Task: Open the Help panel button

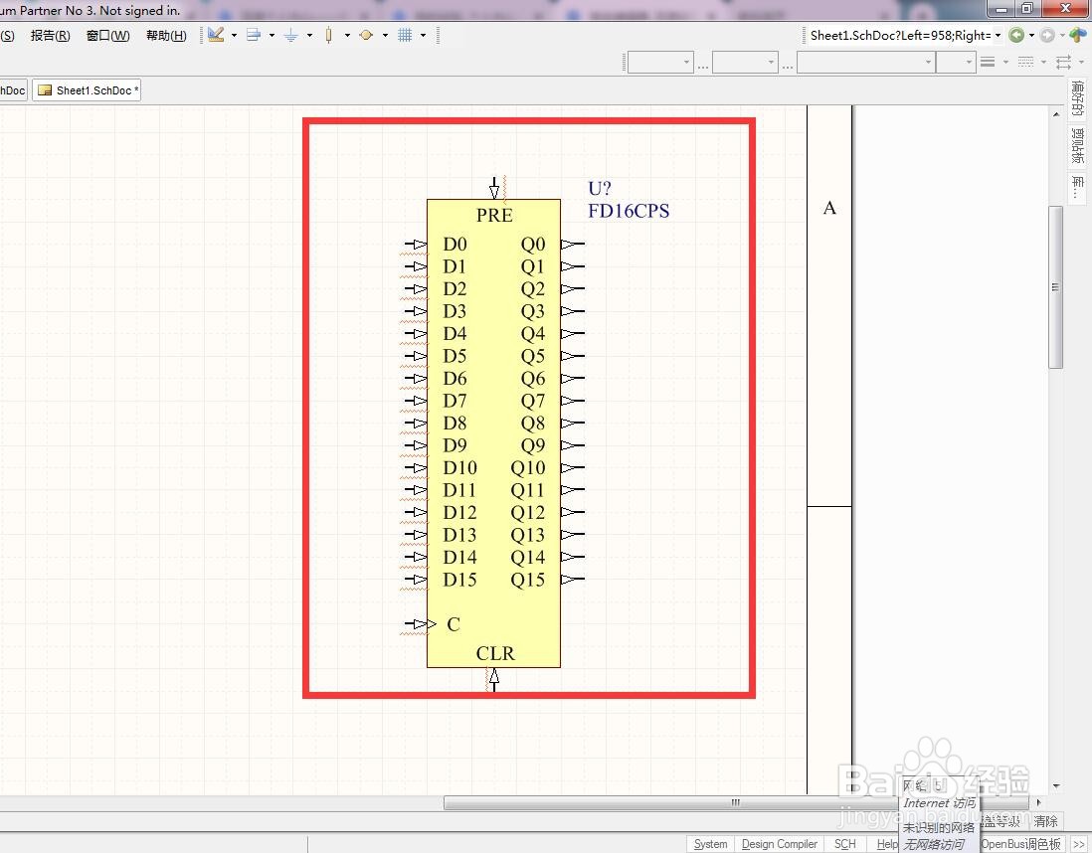Action: point(887,844)
